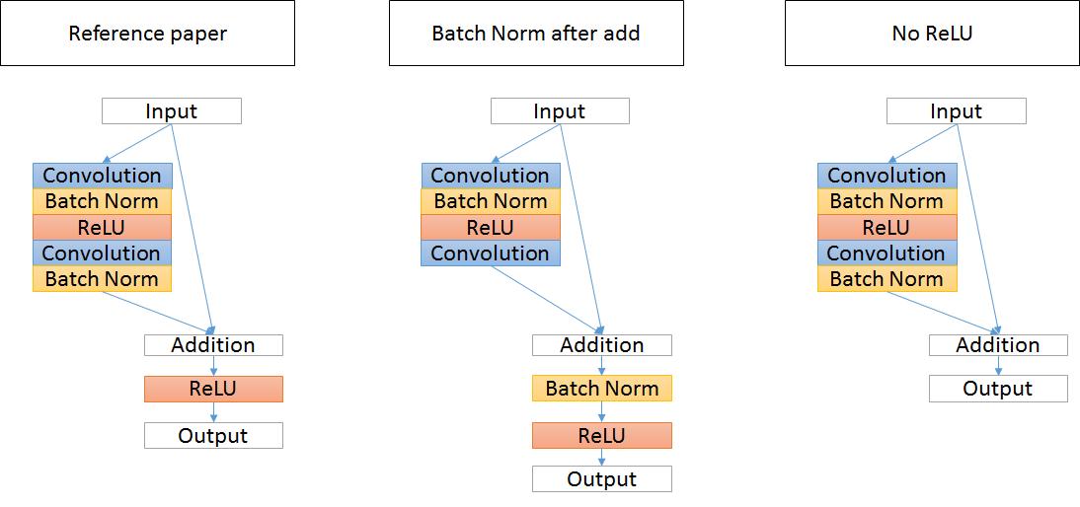Click the Addition box in the Reference paper diagram
The image size is (1080, 507).
(213, 345)
